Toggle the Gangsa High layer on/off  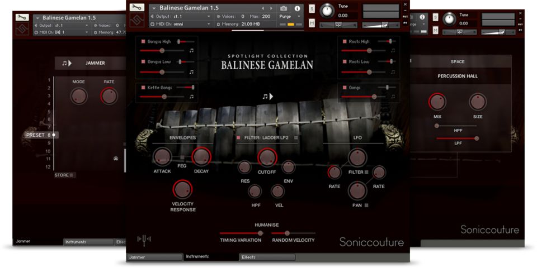coord(143,42)
